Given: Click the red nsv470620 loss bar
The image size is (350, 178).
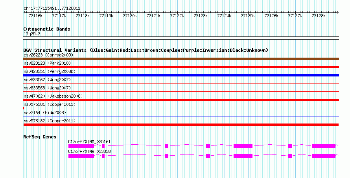Looking at the screenshot, I should [181, 100].
